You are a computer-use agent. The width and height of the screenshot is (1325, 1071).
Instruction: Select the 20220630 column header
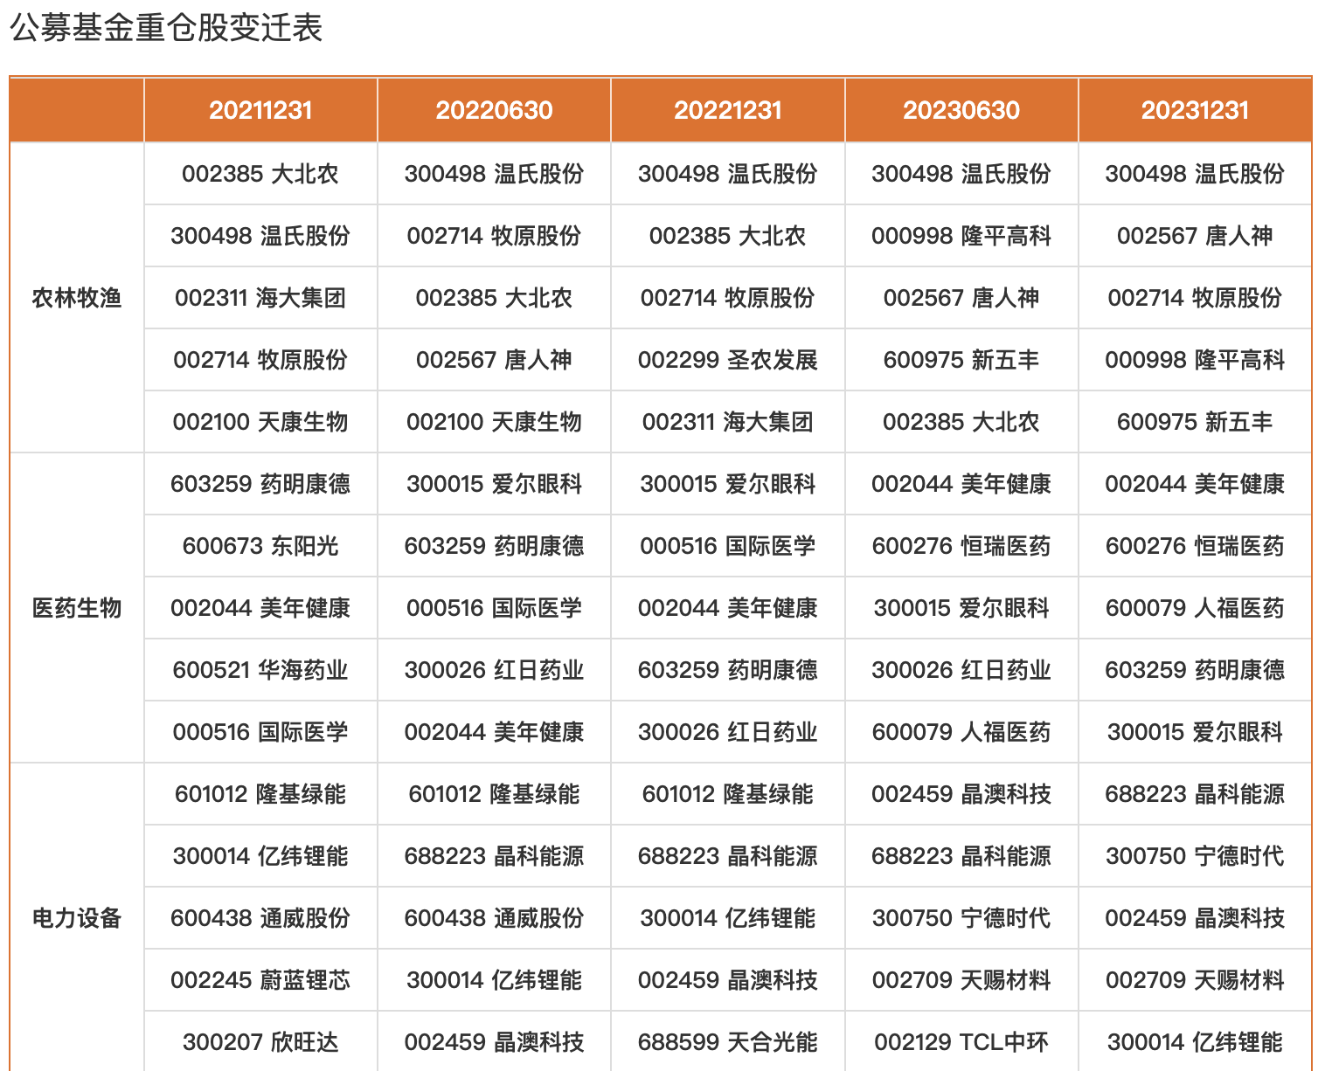pos(494,110)
